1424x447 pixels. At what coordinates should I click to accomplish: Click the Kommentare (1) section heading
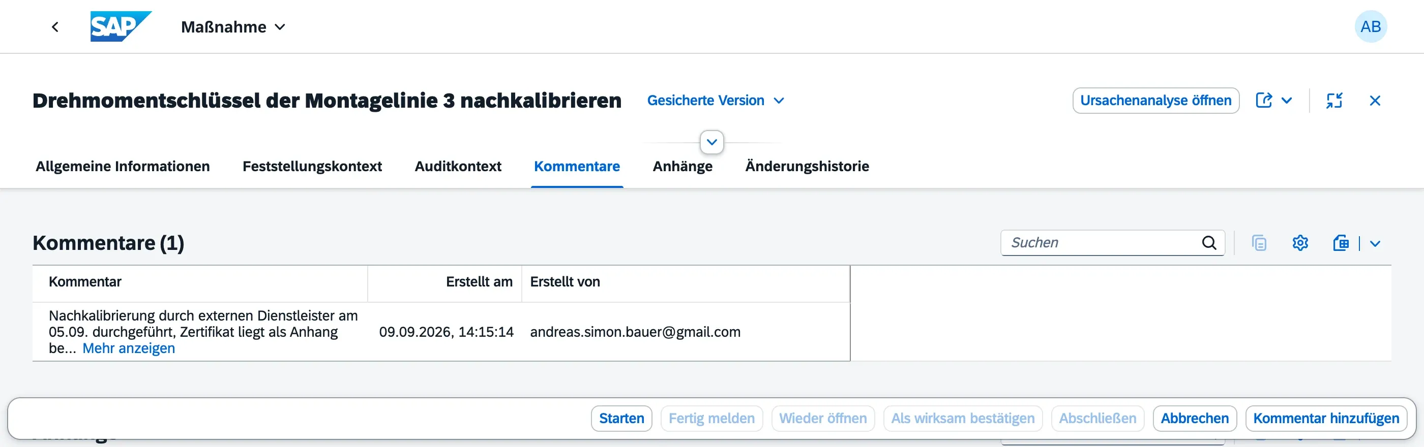(x=108, y=243)
